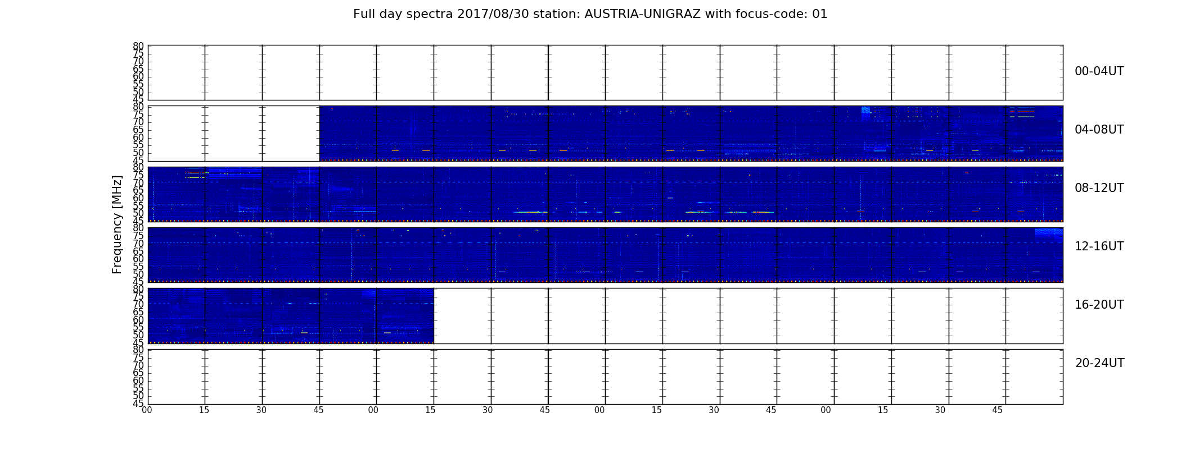The height and width of the screenshot is (449, 1181).
Task: Click the '45' frequency tick of the 20-24UT panel
Action: (x=138, y=404)
